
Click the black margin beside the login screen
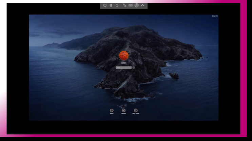[17, 67]
